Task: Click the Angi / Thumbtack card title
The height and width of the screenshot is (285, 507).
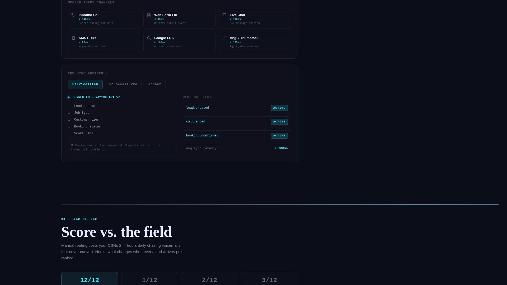Action: coord(244,38)
